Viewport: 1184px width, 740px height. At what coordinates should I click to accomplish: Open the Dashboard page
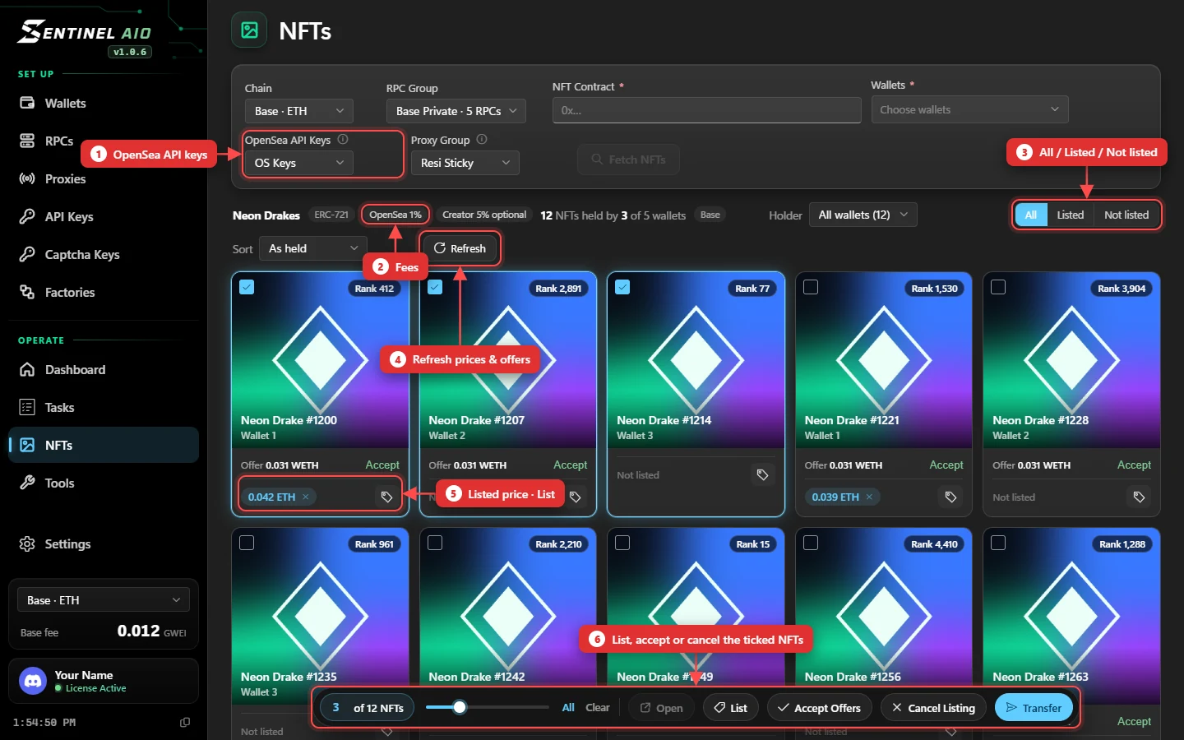[104, 369]
